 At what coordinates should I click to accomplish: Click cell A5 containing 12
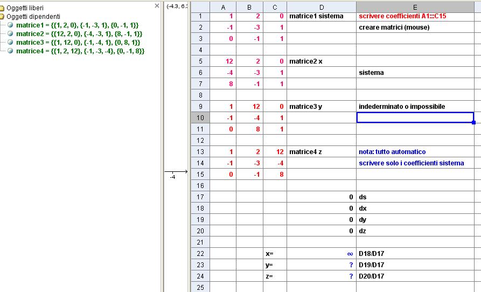(223, 61)
